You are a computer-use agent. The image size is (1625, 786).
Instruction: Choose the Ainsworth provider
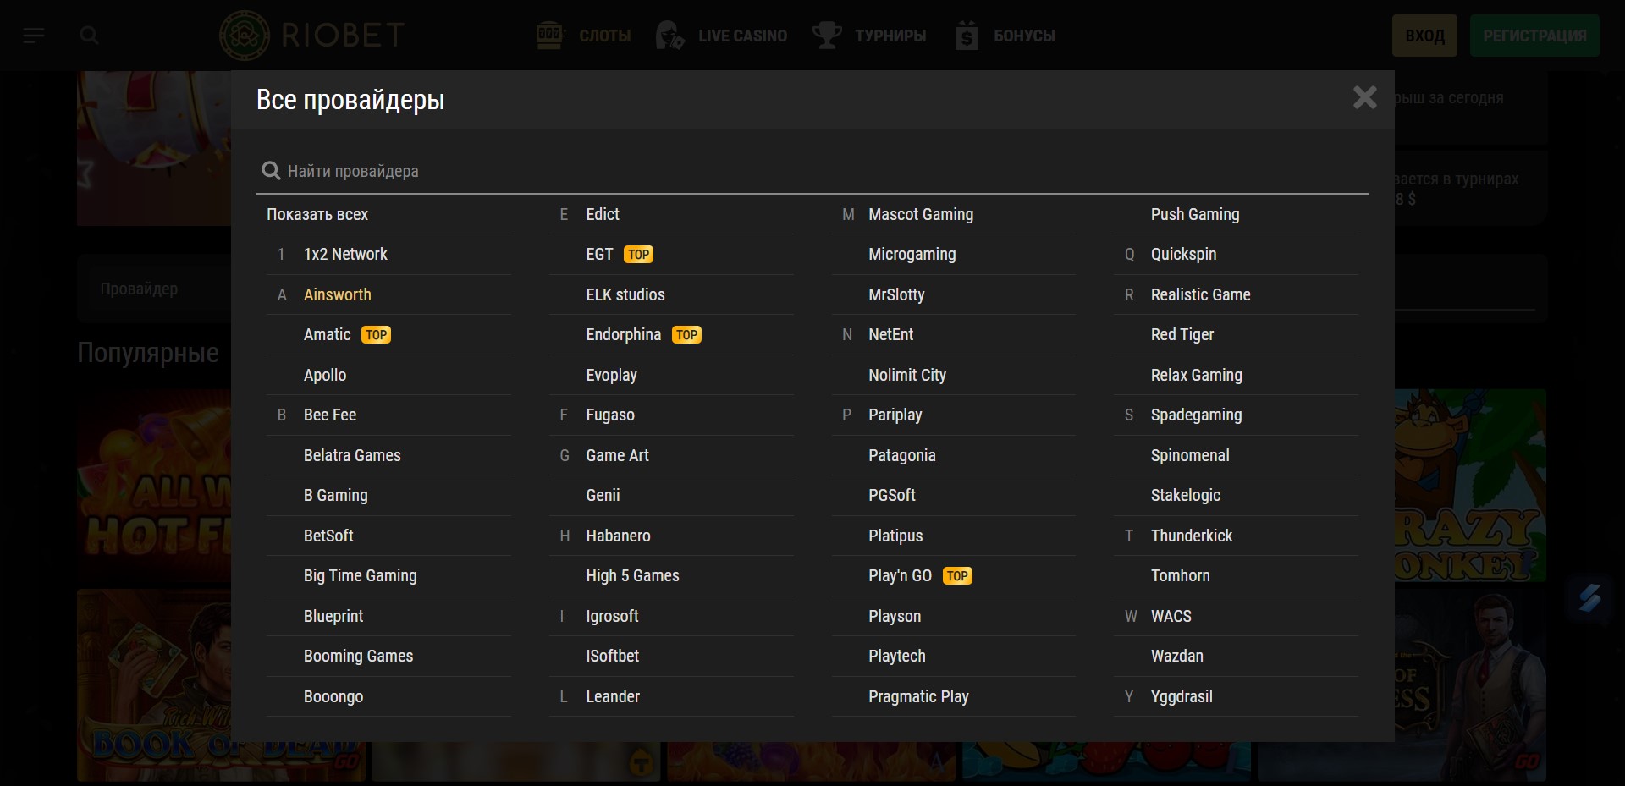point(338,294)
